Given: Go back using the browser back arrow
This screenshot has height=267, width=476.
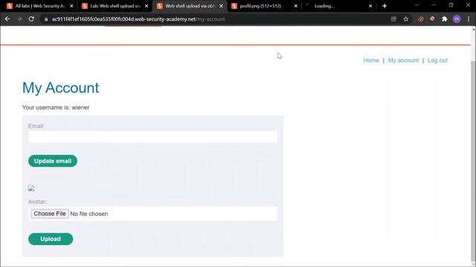Looking at the screenshot, I should click(7, 19).
